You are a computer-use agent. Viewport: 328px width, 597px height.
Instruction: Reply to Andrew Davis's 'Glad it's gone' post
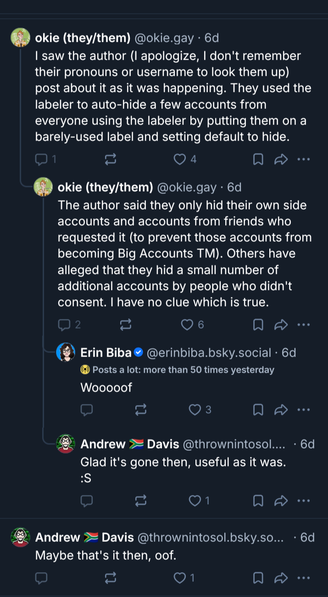tap(87, 500)
